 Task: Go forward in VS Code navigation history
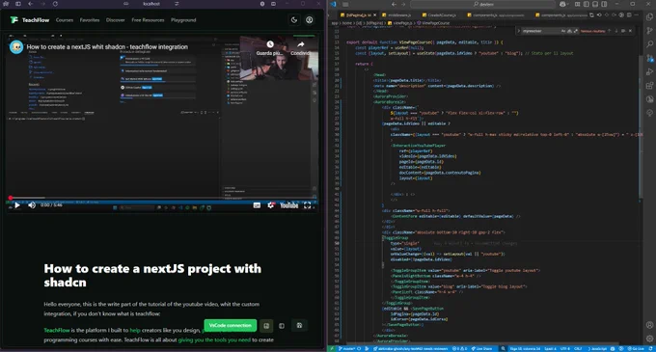coord(403,4)
